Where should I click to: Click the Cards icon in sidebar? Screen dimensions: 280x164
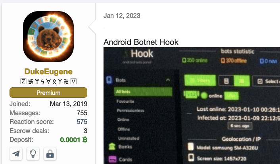(112, 159)
